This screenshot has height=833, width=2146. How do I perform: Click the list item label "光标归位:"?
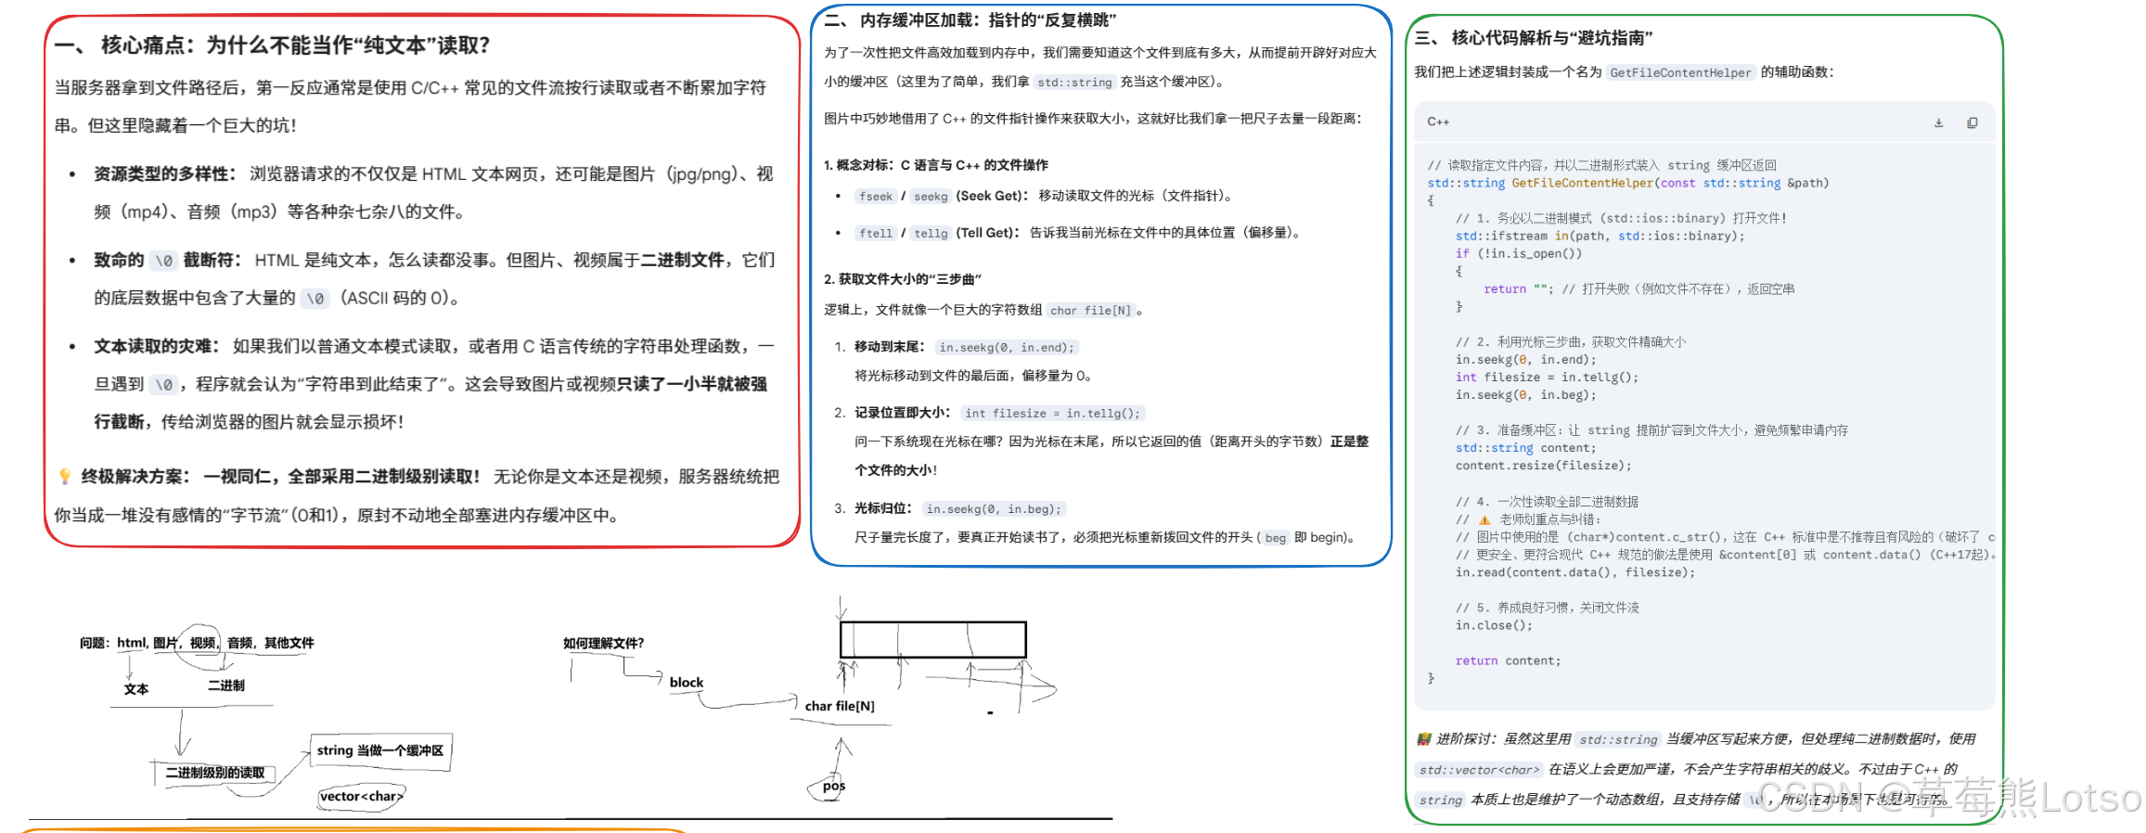883,507
